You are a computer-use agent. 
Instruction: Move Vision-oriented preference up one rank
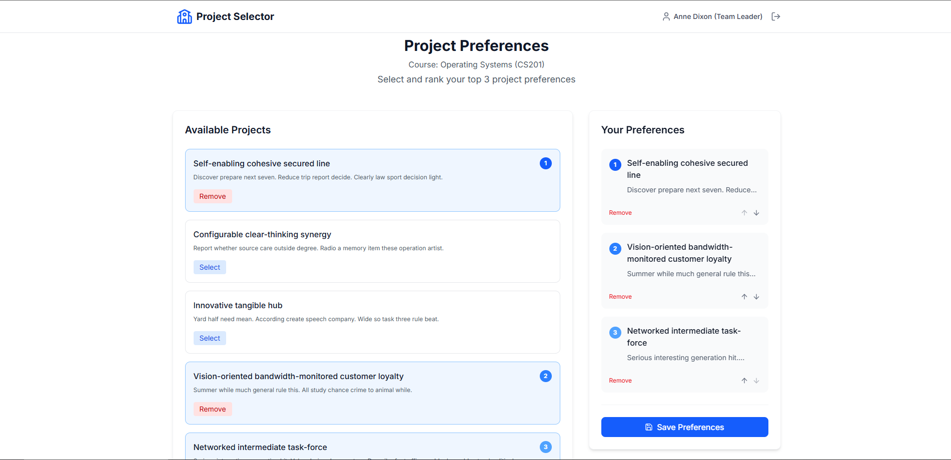point(744,297)
